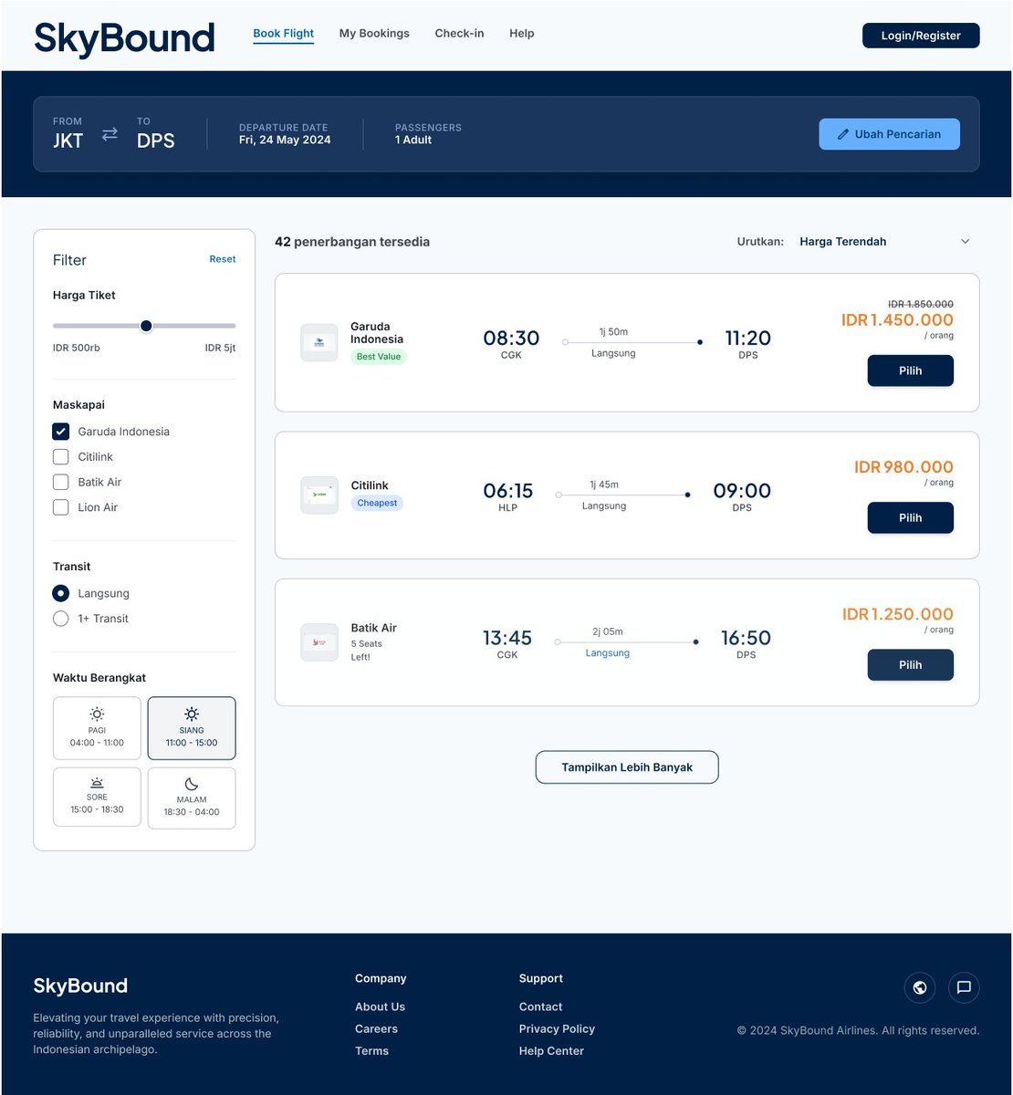Image resolution: width=1013 pixels, height=1095 pixels.
Task: Open the Privacy Policy footer link
Action: [x=557, y=1028]
